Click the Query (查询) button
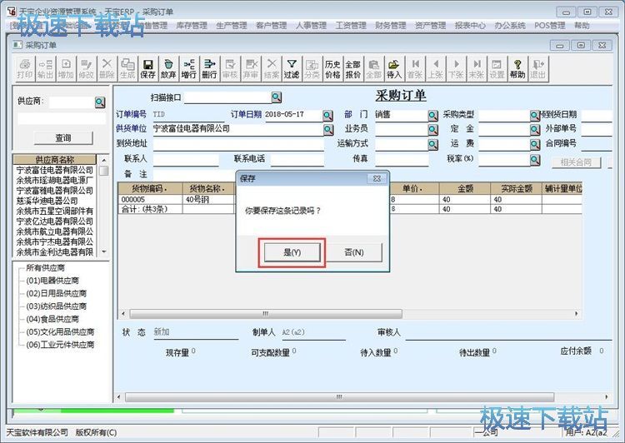This screenshot has height=443, width=625. pyautogui.click(x=63, y=138)
